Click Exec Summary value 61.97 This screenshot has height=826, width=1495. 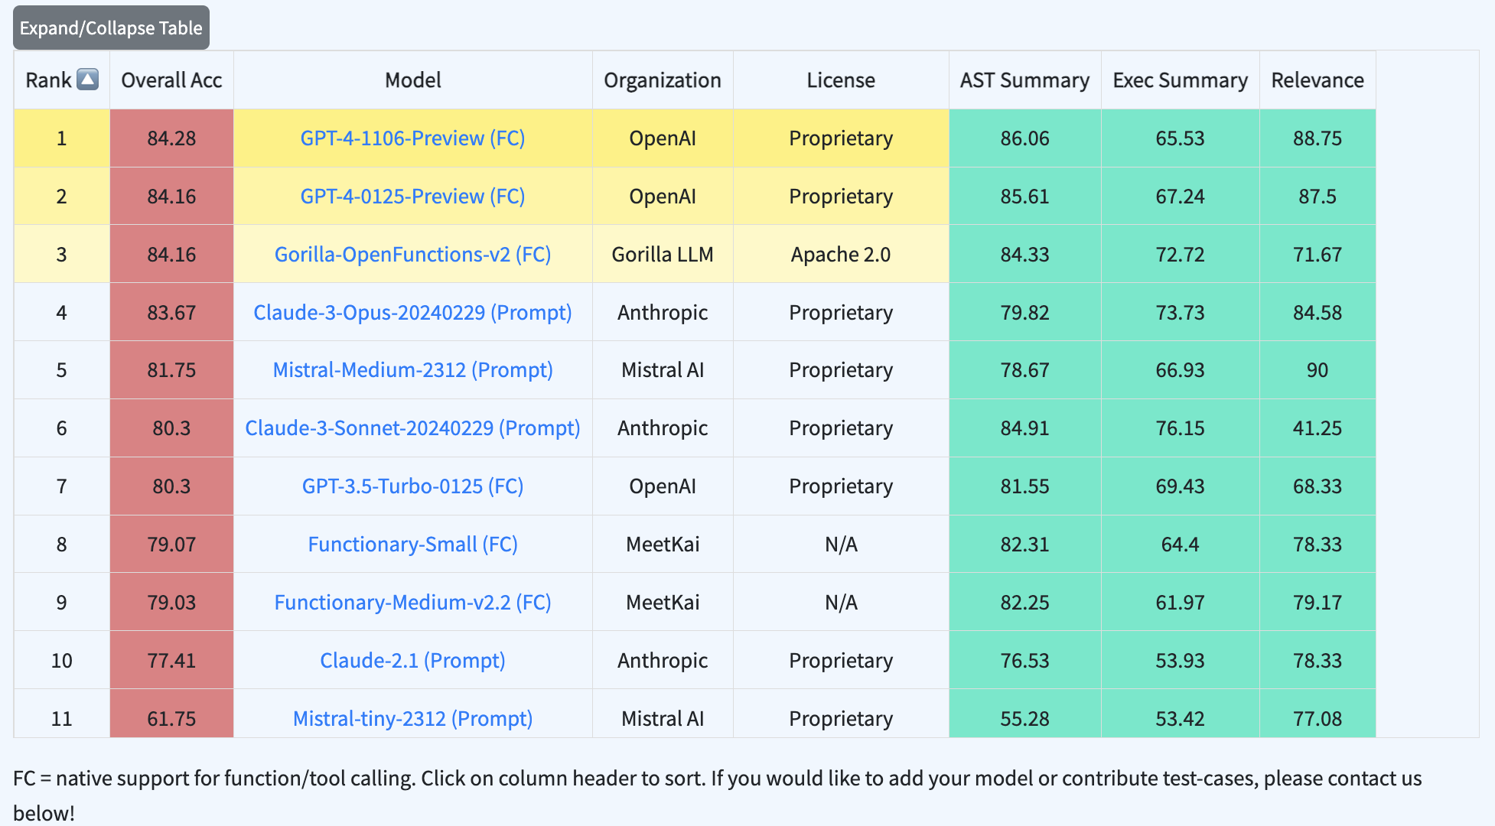pyautogui.click(x=1181, y=603)
